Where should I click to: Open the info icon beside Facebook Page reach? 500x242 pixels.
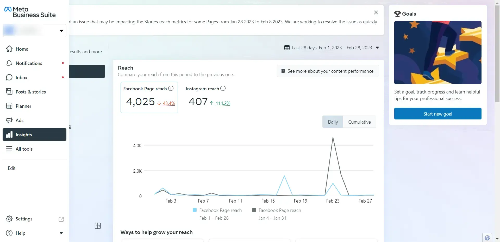click(x=171, y=89)
